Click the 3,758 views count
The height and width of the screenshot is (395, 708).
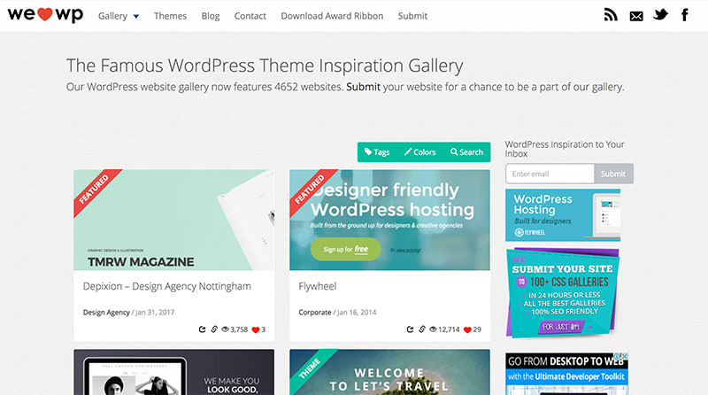pos(239,329)
